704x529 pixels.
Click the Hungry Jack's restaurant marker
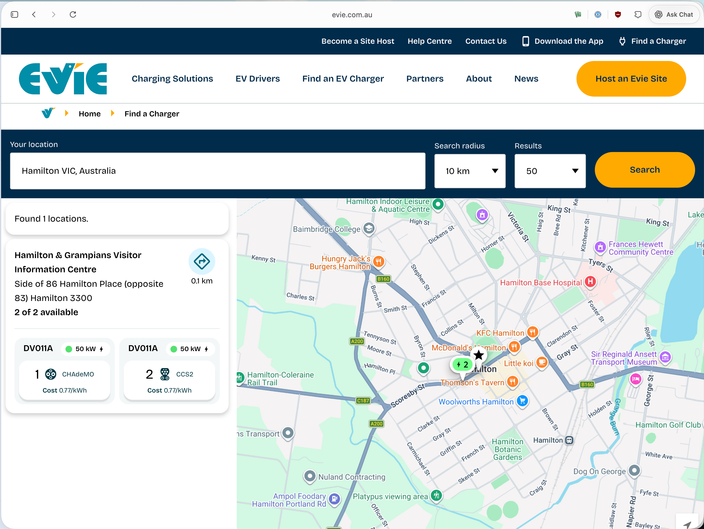click(378, 262)
